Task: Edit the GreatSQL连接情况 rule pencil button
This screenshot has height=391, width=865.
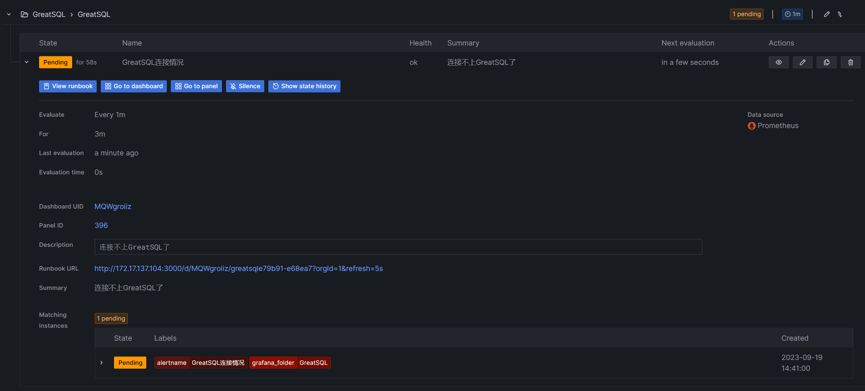Action: 803,62
